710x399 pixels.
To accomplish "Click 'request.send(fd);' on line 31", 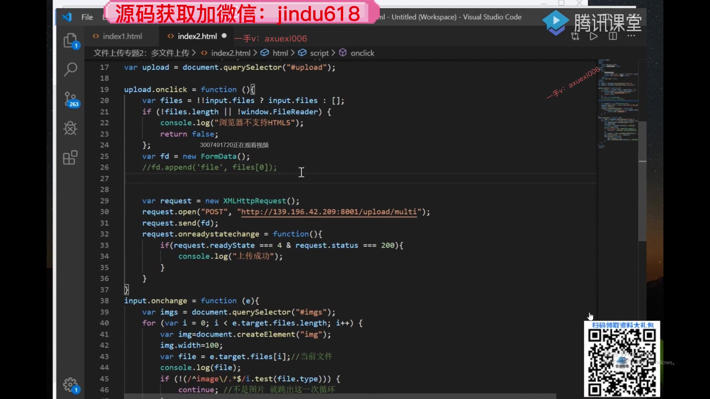I will click(x=180, y=223).
